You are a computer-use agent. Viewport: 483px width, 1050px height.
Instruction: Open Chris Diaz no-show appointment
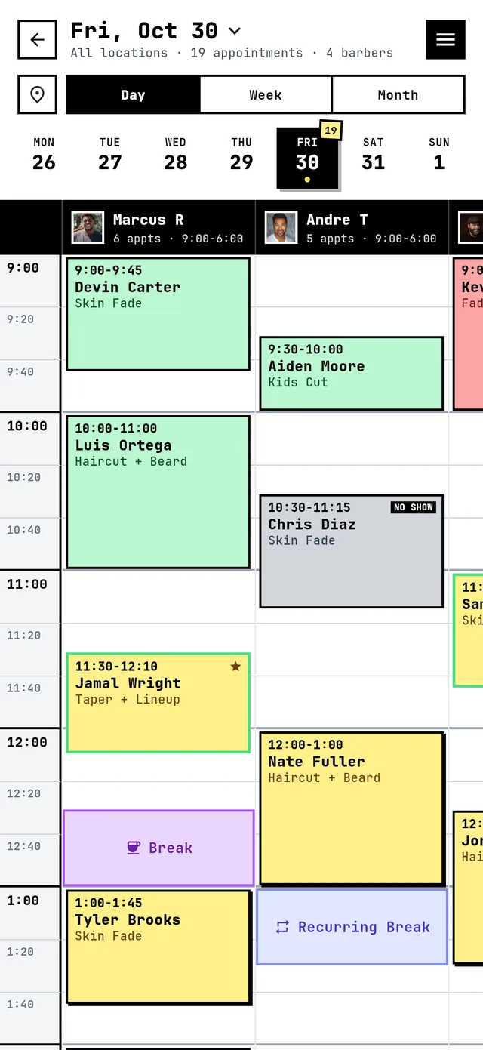(x=351, y=551)
